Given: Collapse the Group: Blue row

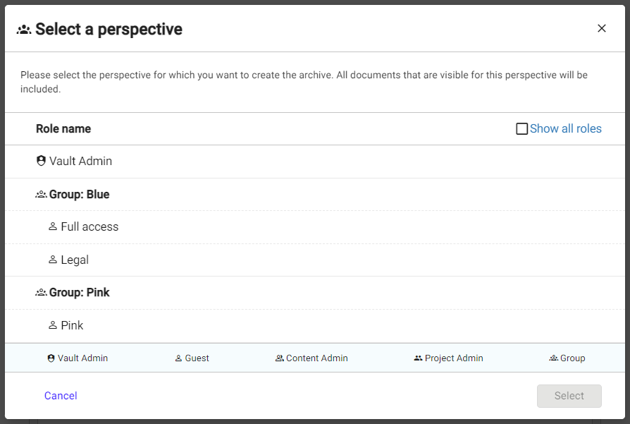Looking at the screenshot, I should (x=79, y=194).
